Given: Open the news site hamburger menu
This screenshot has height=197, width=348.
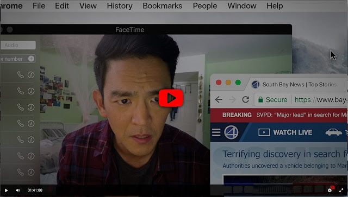Looking at the screenshot, I should point(216,132).
